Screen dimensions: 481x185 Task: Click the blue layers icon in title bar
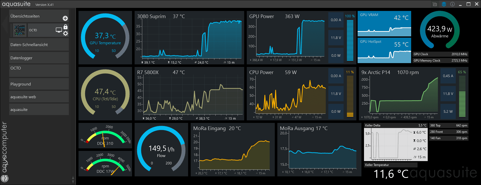(444, 4)
